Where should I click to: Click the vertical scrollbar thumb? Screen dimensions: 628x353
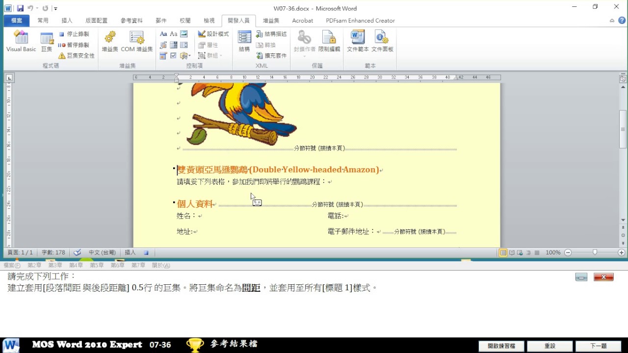point(623,129)
